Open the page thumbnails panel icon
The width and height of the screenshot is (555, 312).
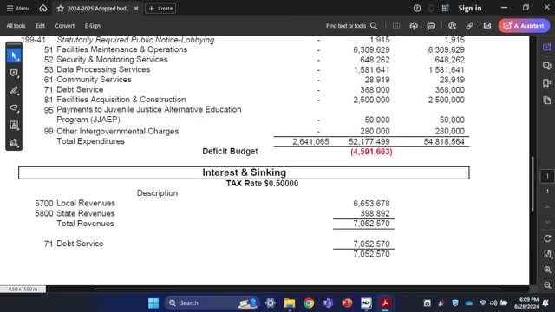[x=547, y=101]
